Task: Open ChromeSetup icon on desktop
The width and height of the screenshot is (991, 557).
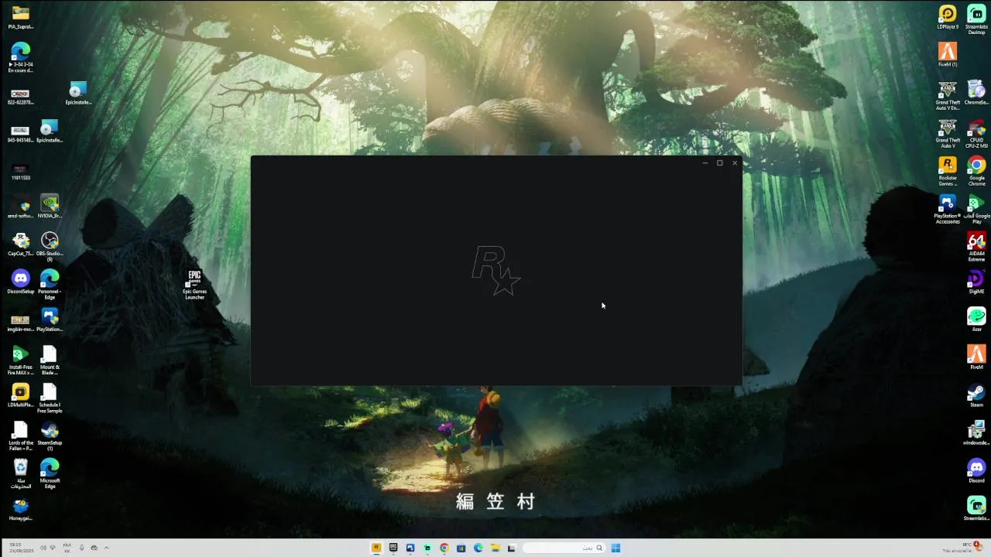Action: coord(976,93)
